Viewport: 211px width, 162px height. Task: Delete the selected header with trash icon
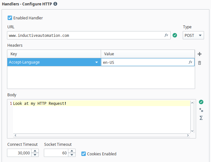(x=200, y=63)
